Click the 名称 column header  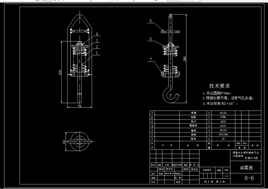pos(193,145)
